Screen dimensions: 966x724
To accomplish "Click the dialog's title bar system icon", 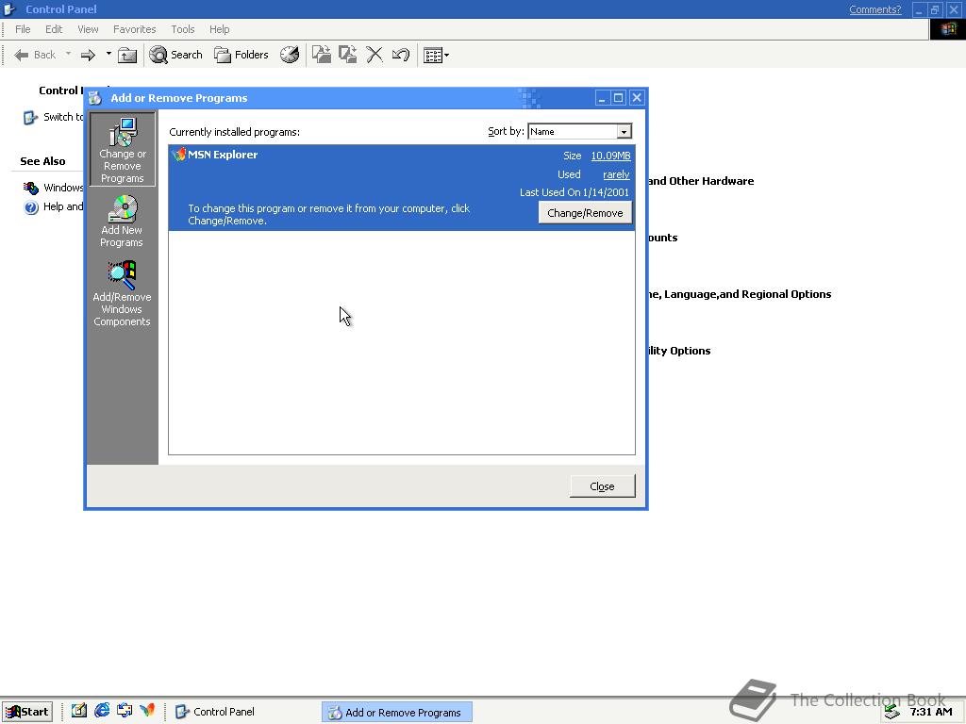I will click(95, 98).
